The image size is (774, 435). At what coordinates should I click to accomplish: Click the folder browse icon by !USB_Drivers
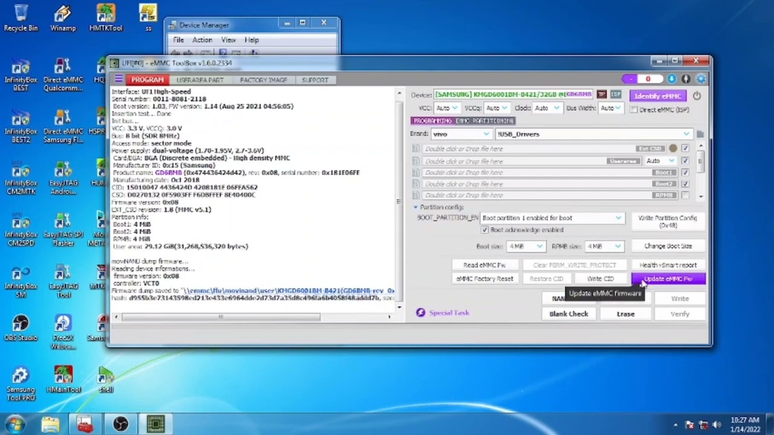click(700, 134)
